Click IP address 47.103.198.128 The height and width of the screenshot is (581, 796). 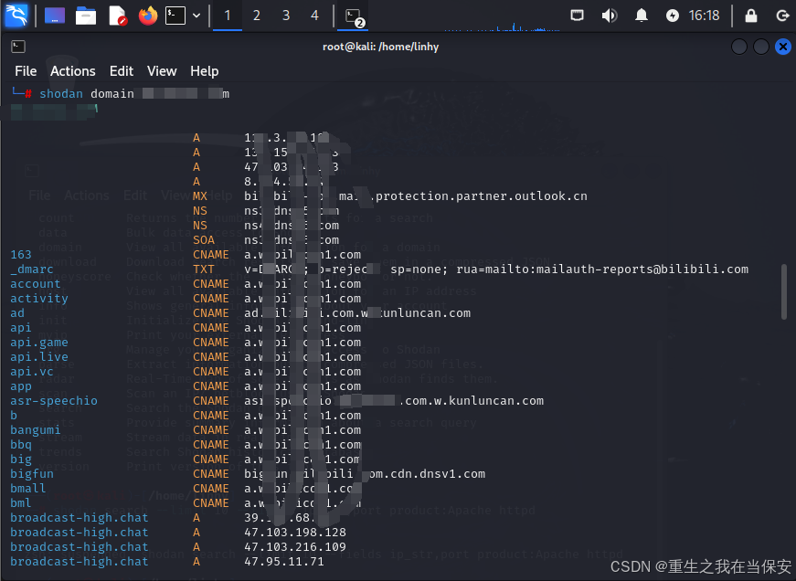click(295, 533)
